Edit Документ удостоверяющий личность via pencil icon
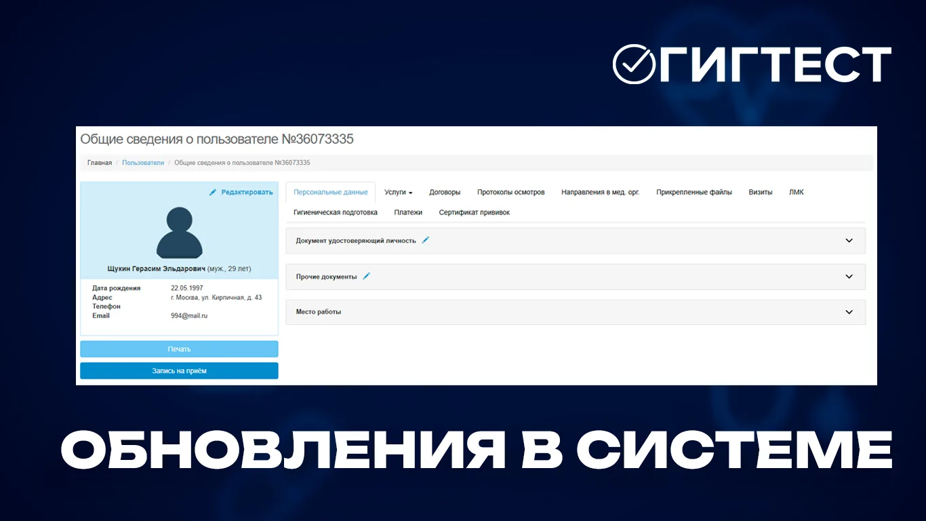Viewport: 926px width, 521px height. 426,240
